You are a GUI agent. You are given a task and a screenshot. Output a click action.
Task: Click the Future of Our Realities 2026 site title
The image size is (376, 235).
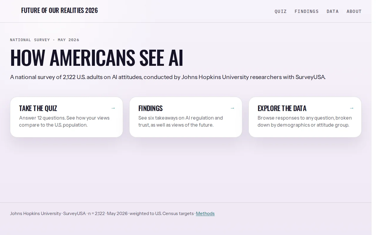point(59,11)
